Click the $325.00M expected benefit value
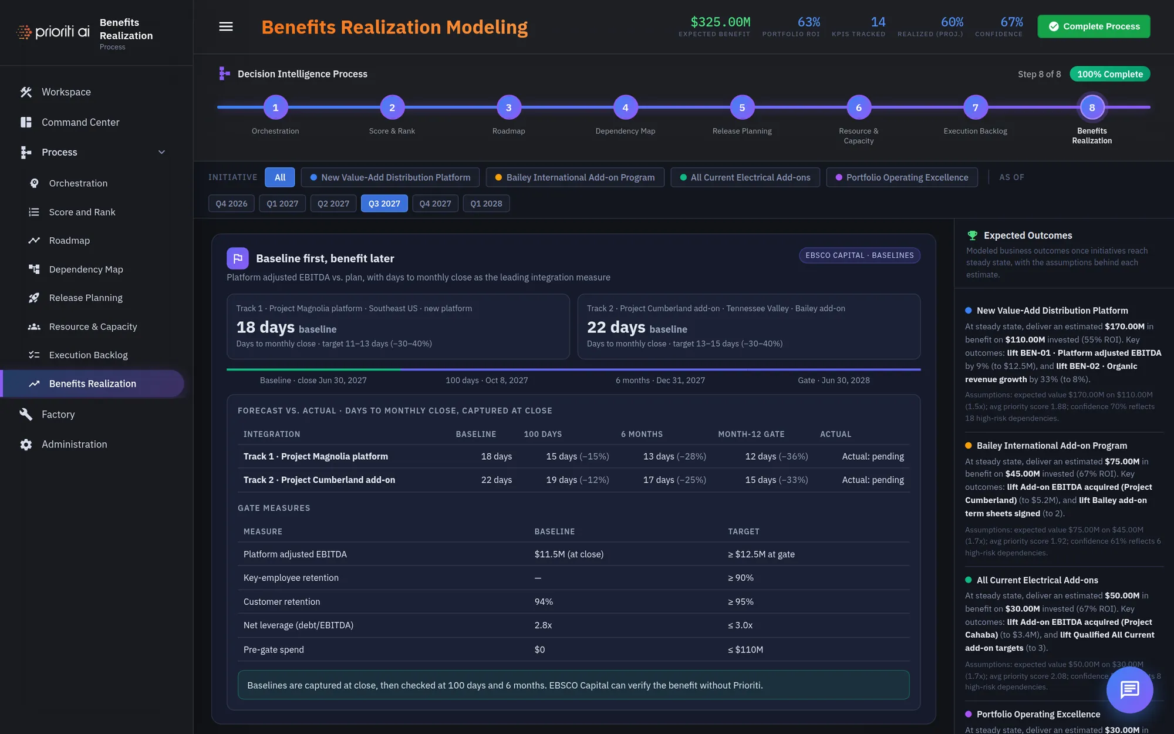The image size is (1174, 734). click(x=720, y=22)
